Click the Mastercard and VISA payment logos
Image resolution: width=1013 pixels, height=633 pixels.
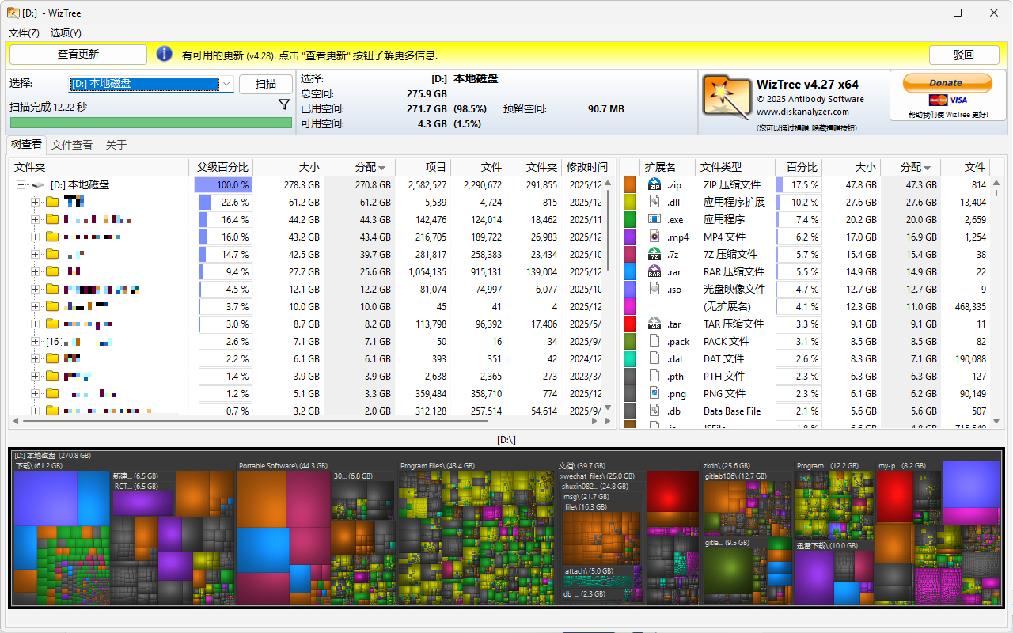point(948,100)
